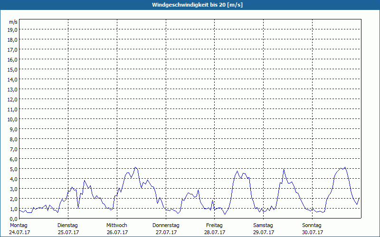Click the 11,0 y-axis label
The width and height of the screenshot is (380, 237).
pyautogui.click(x=12, y=109)
